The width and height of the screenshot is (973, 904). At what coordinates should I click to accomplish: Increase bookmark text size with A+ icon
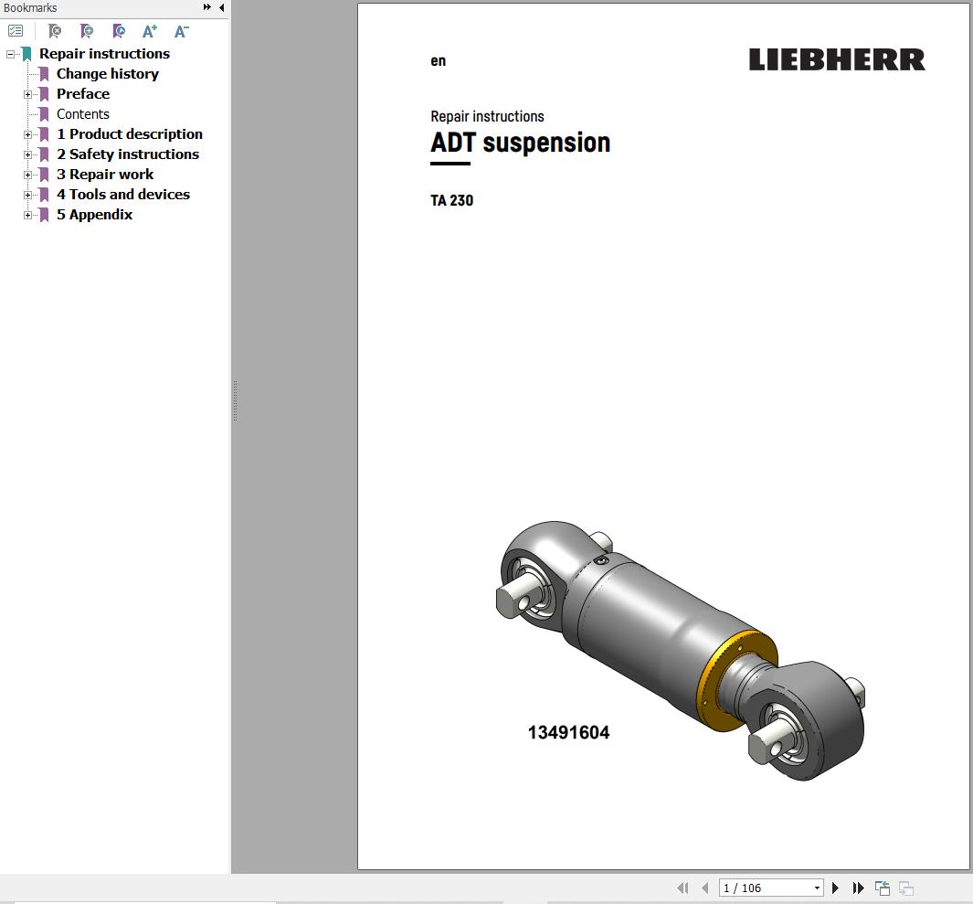pyautogui.click(x=150, y=31)
